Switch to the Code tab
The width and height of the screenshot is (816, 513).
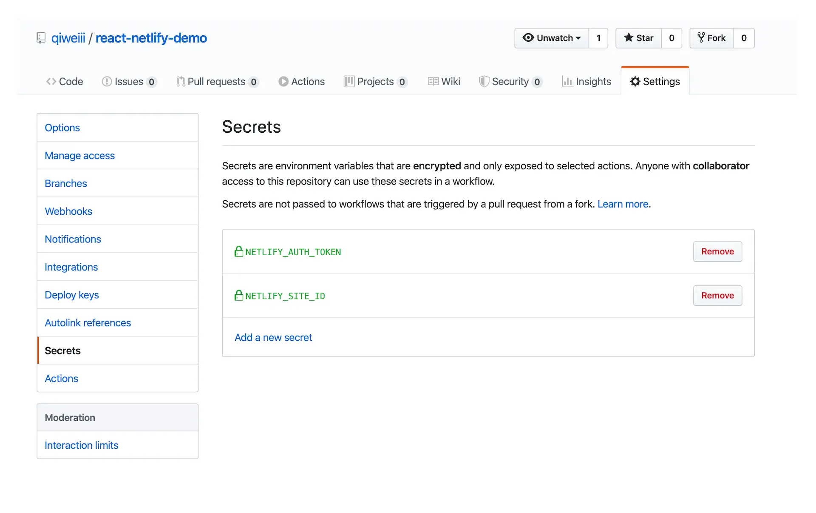(65, 81)
